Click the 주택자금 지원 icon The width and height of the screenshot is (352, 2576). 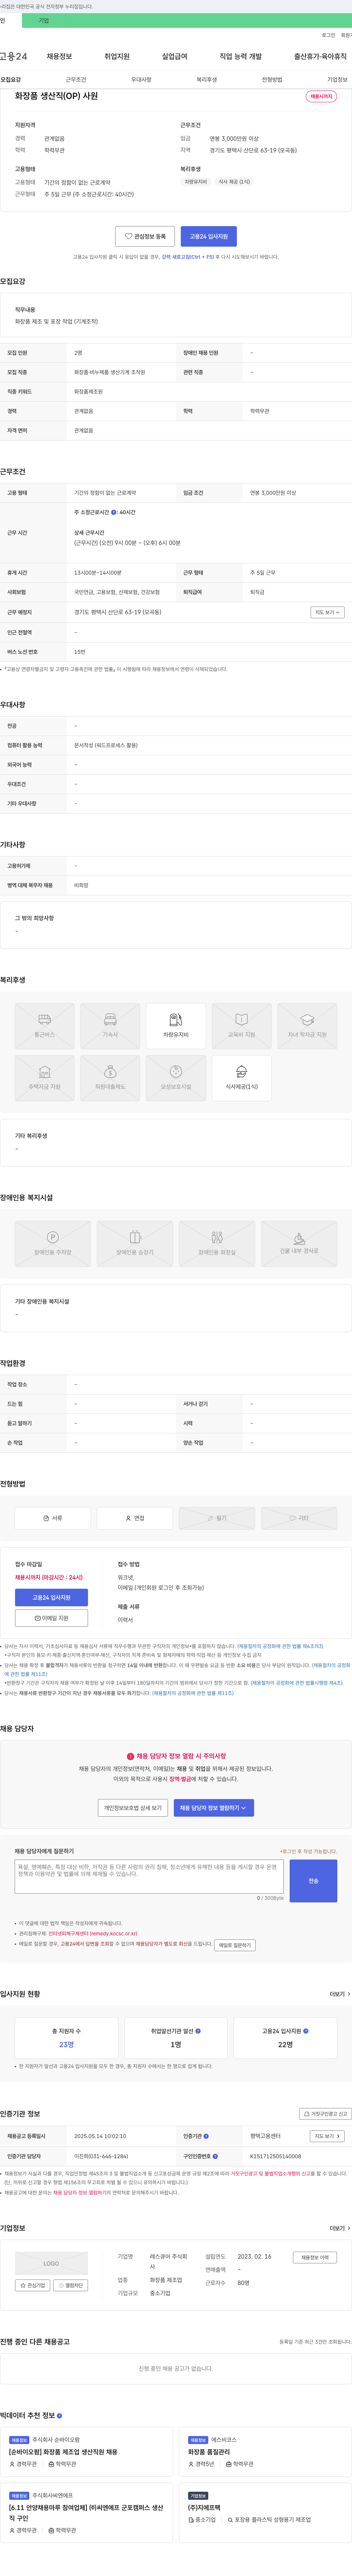(x=44, y=1078)
